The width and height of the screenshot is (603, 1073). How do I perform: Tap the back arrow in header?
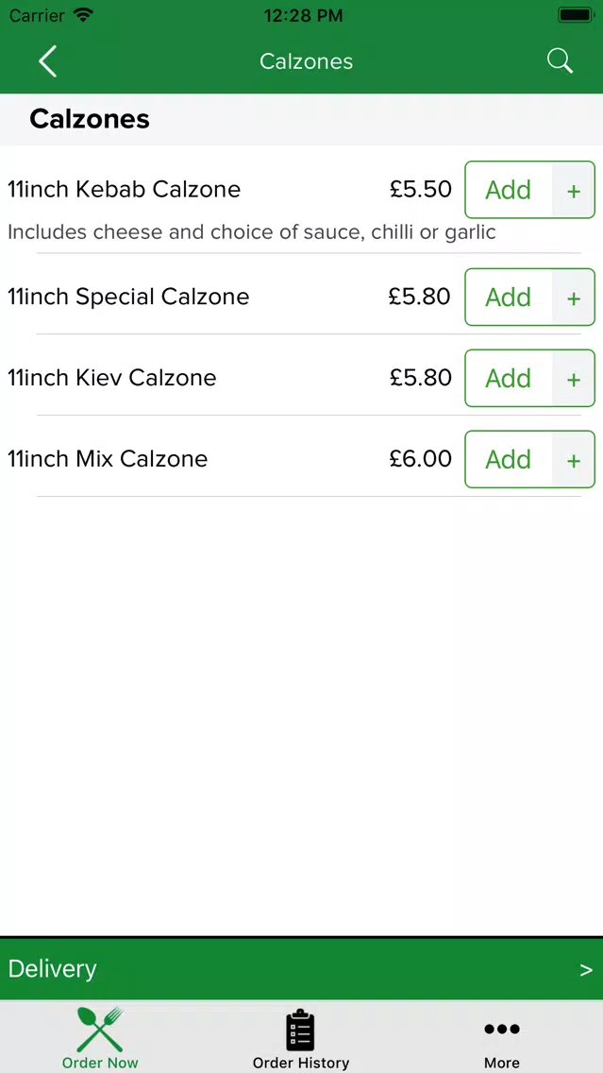pyautogui.click(x=48, y=61)
